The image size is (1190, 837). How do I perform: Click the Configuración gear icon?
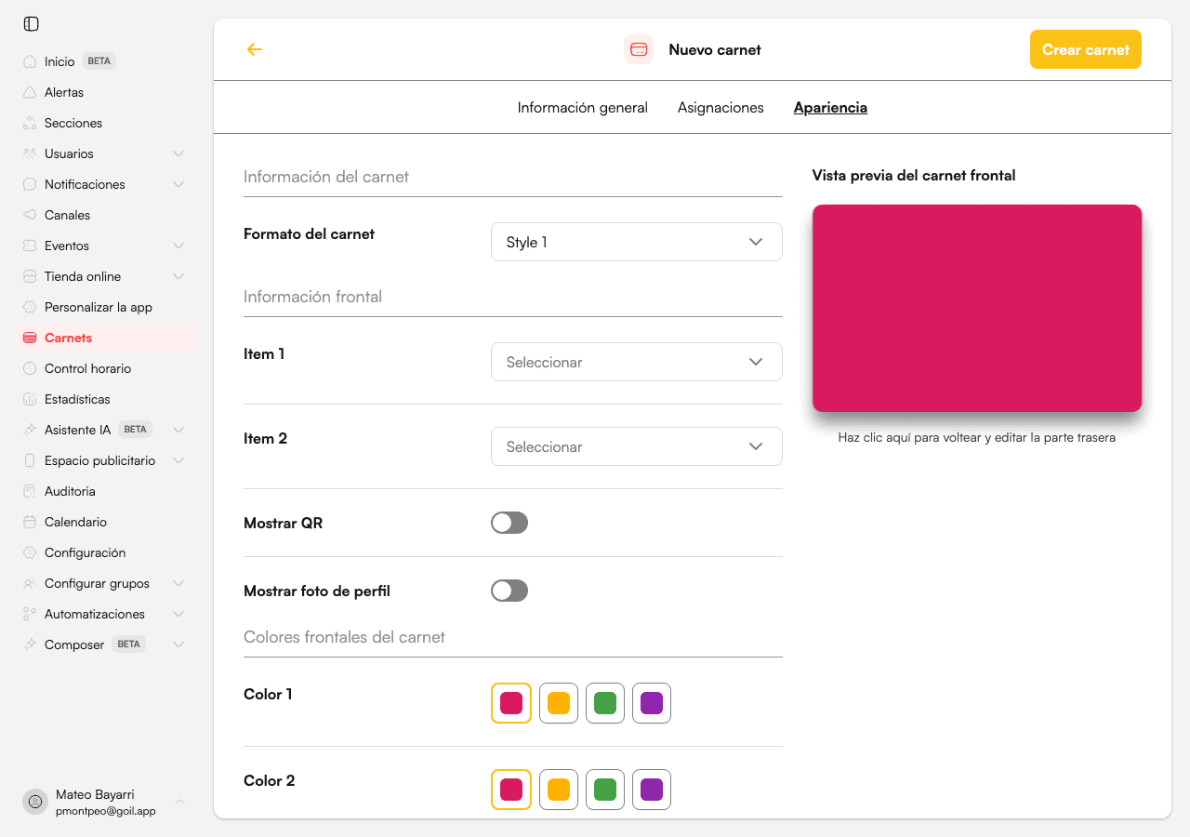pyautogui.click(x=30, y=552)
